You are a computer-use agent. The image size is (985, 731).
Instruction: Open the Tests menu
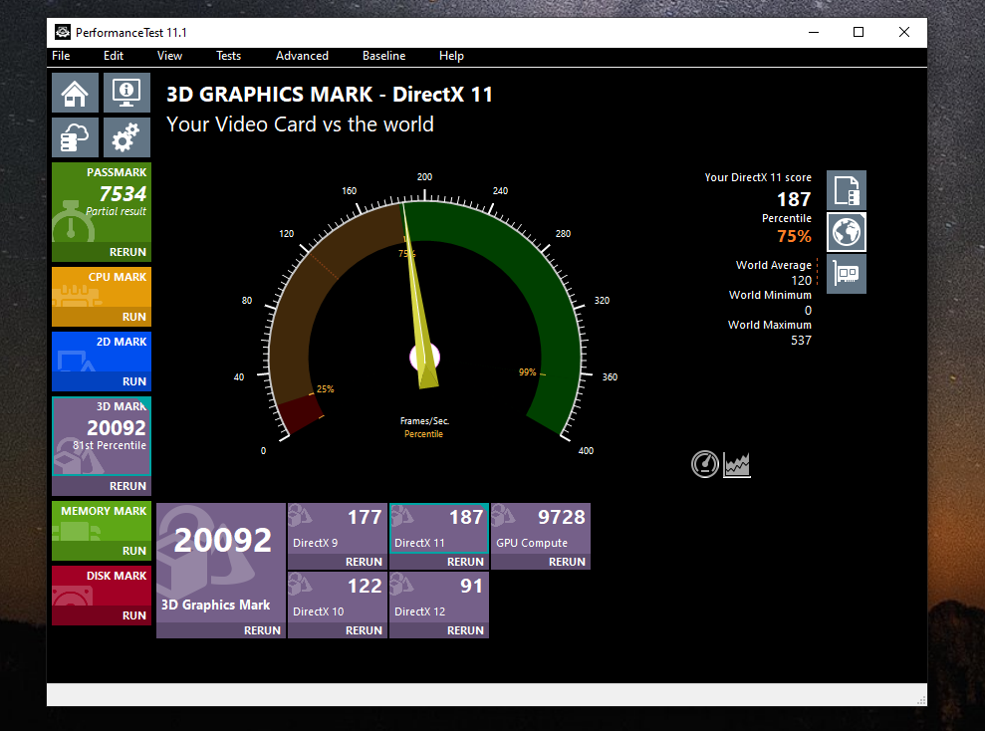229,56
